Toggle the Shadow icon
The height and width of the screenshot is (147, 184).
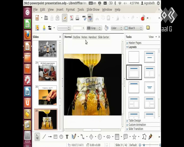(x=148, y=28)
